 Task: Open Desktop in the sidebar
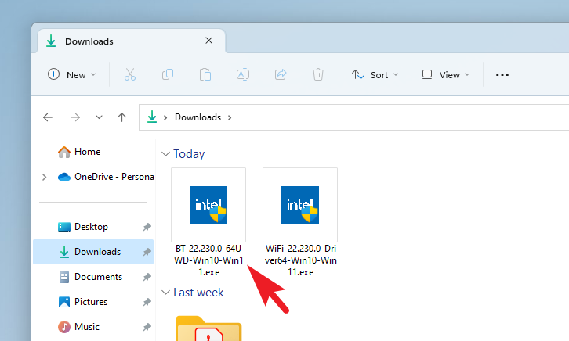(x=93, y=227)
